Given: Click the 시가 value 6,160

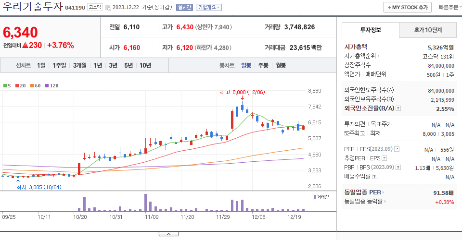Looking at the screenshot, I should (132, 48).
